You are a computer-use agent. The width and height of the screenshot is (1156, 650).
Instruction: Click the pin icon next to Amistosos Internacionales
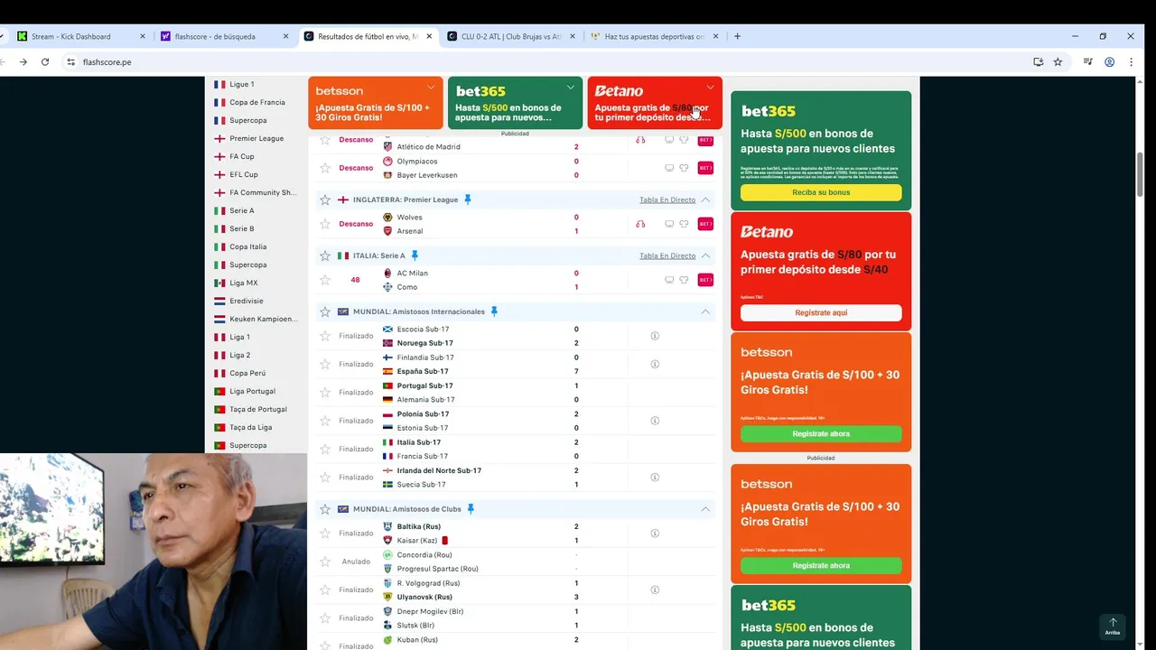pyautogui.click(x=494, y=311)
